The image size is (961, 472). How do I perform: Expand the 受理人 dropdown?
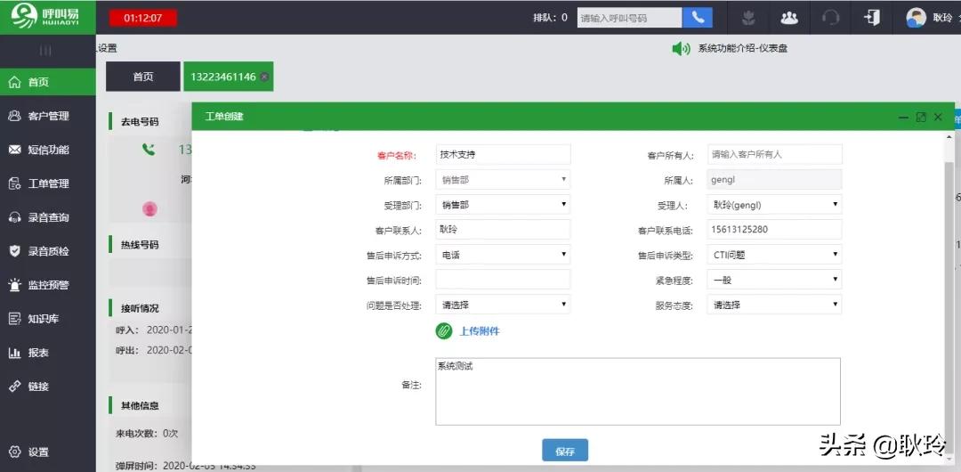coord(774,205)
